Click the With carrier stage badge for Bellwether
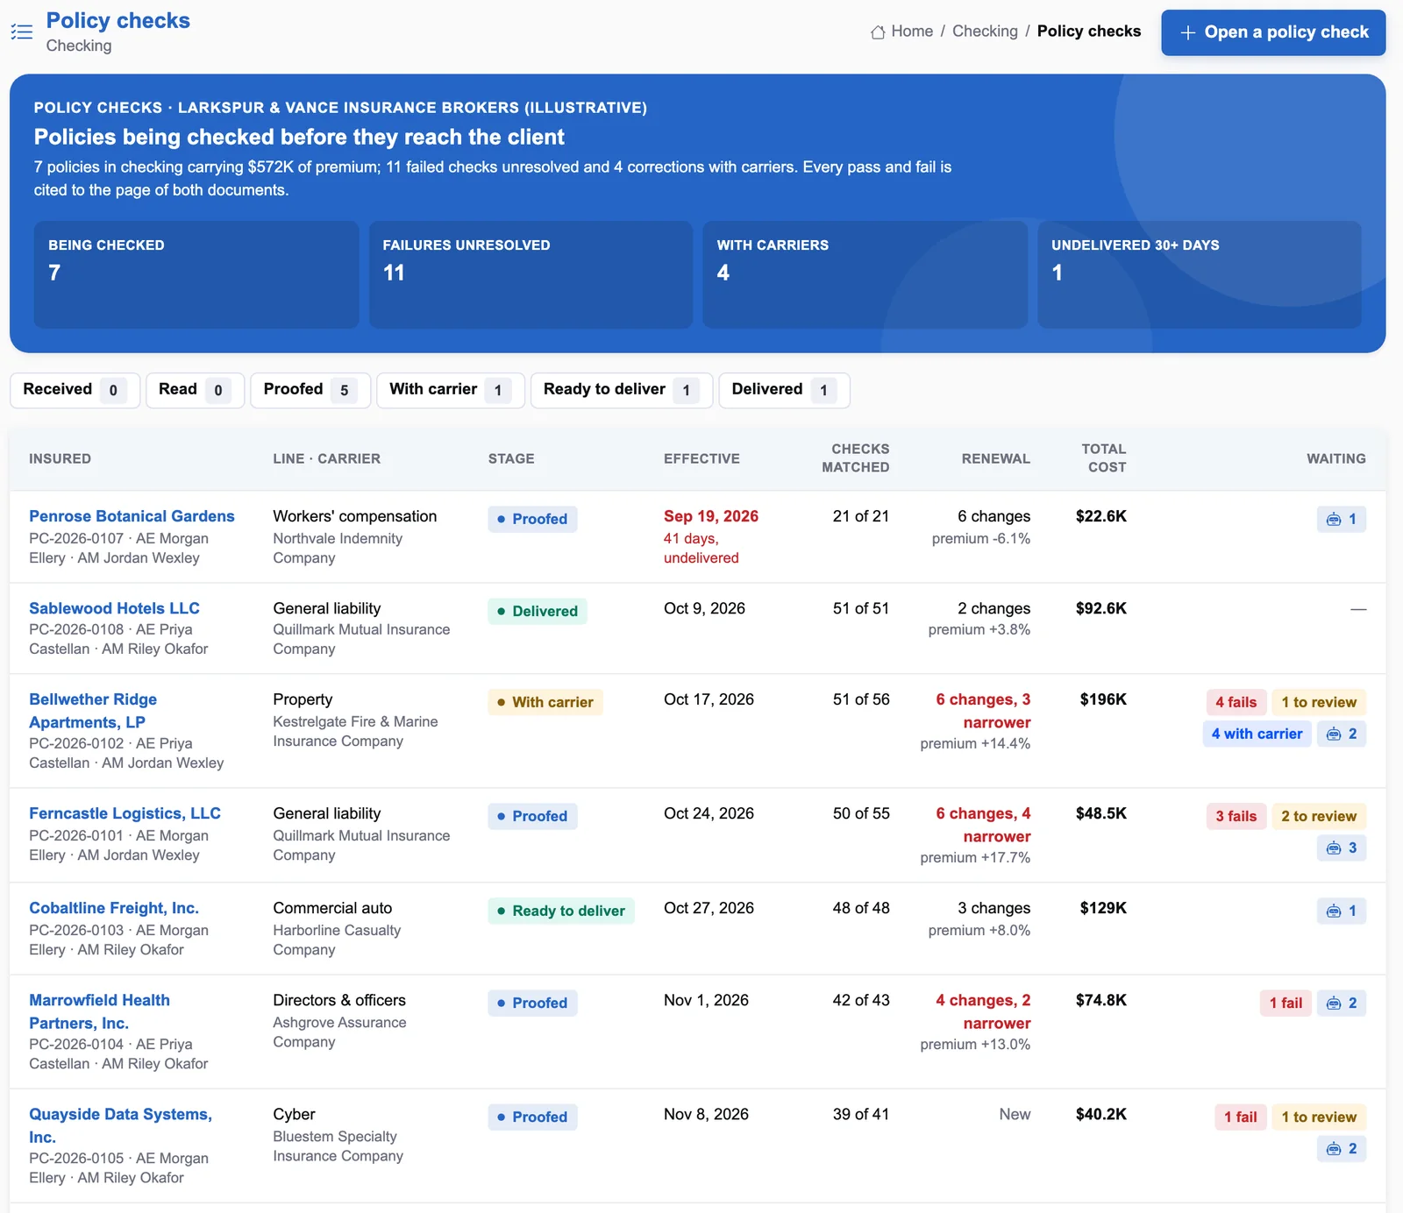 [545, 702]
